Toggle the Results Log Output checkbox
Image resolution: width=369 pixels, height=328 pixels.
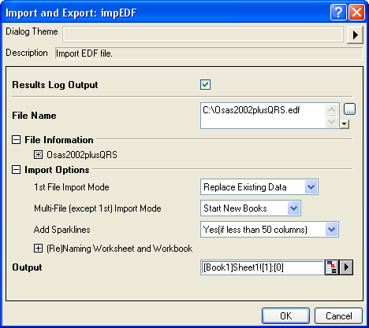coord(205,85)
